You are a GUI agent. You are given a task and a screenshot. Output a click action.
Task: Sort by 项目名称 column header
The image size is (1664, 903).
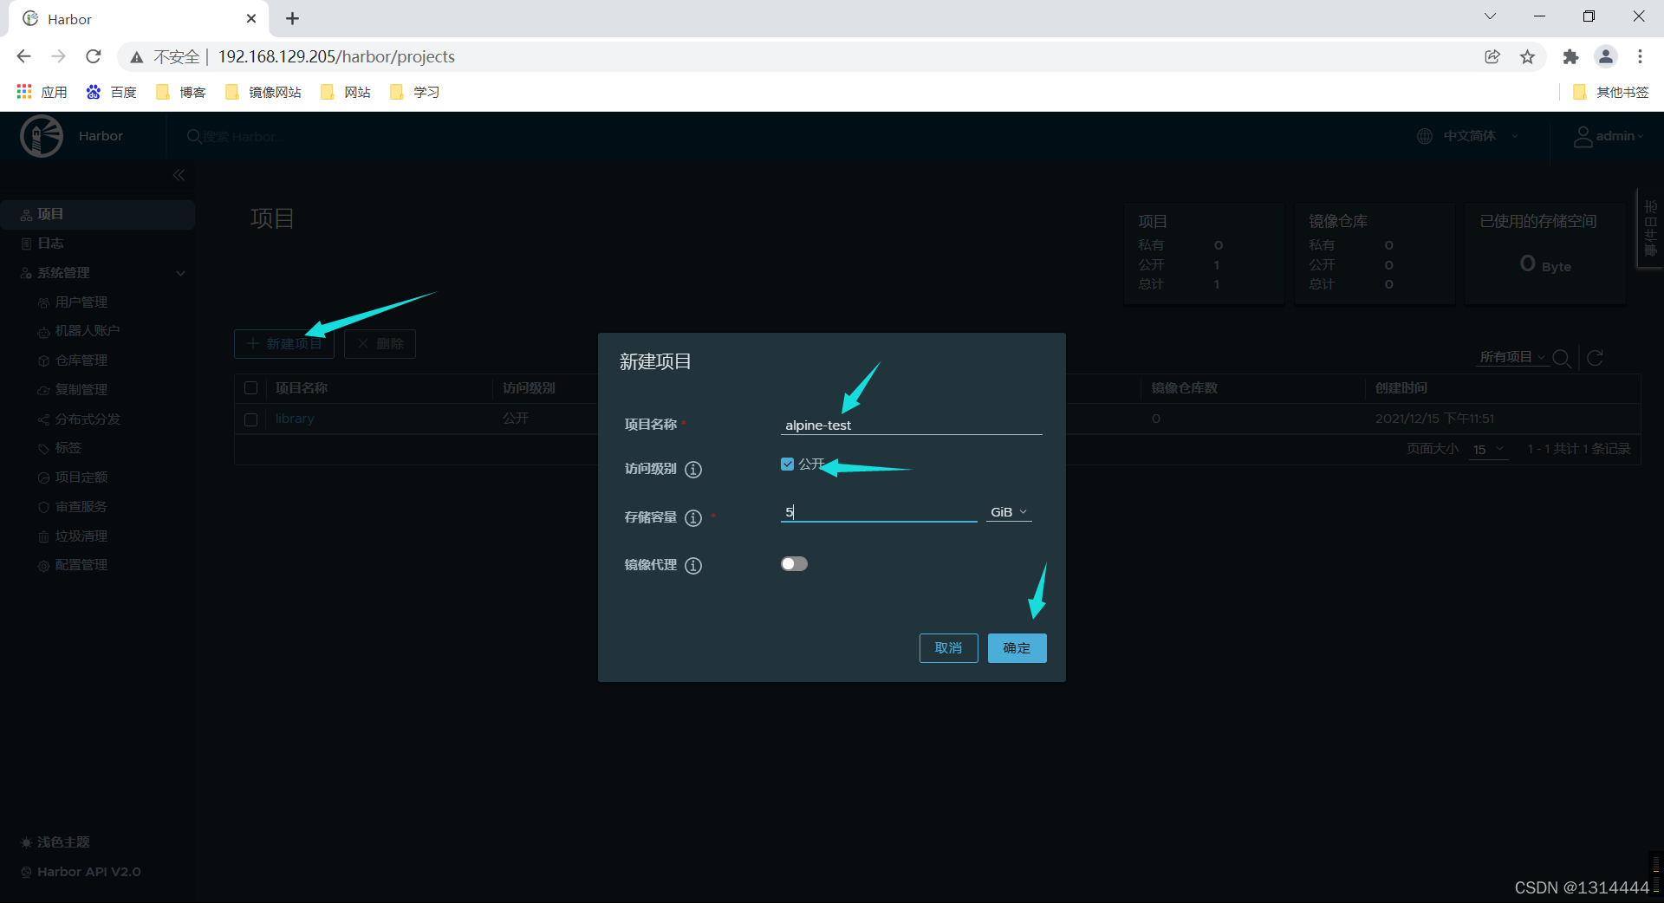(x=302, y=388)
